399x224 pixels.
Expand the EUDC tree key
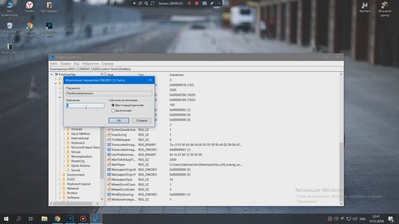(60, 179)
